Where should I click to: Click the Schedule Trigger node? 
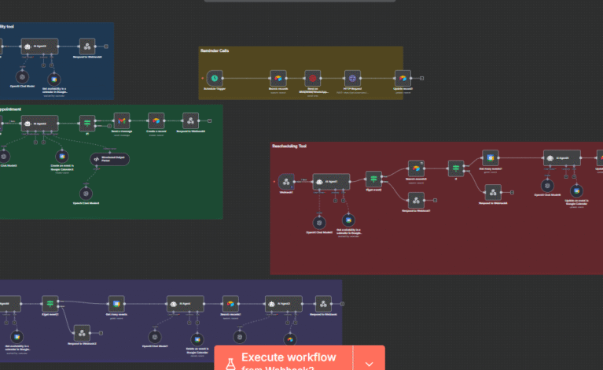tap(214, 78)
